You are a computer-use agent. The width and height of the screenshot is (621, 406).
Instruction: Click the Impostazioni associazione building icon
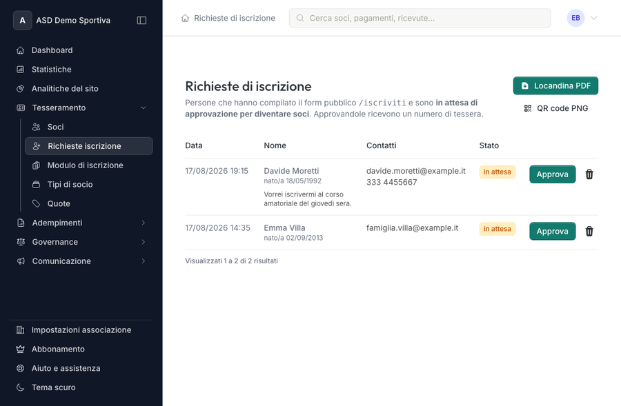click(x=21, y=330)
